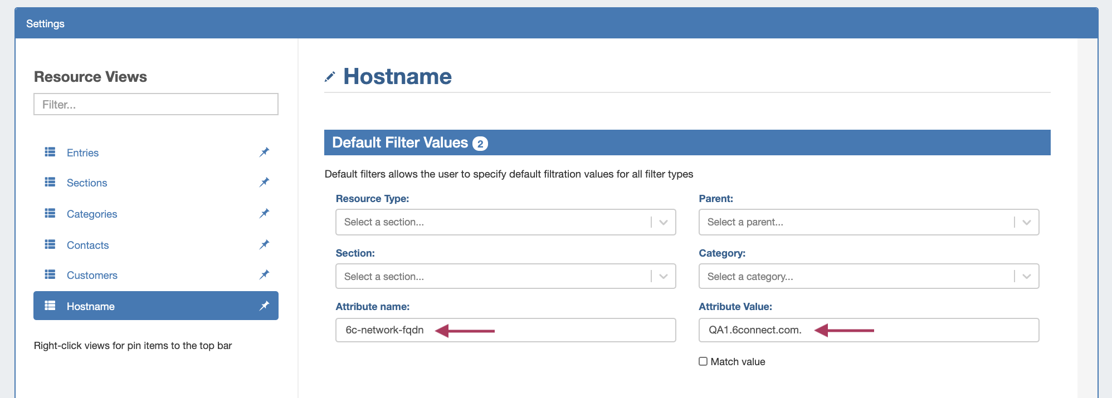Select Customers in Resource Views list
Viewport: 1112px width, 398px height.
coord(92,275)
